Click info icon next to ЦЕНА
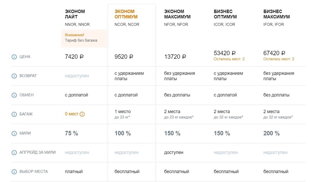The width and height of the screenshot is (311, 182). pyautogui.click(x=14, y=57)
